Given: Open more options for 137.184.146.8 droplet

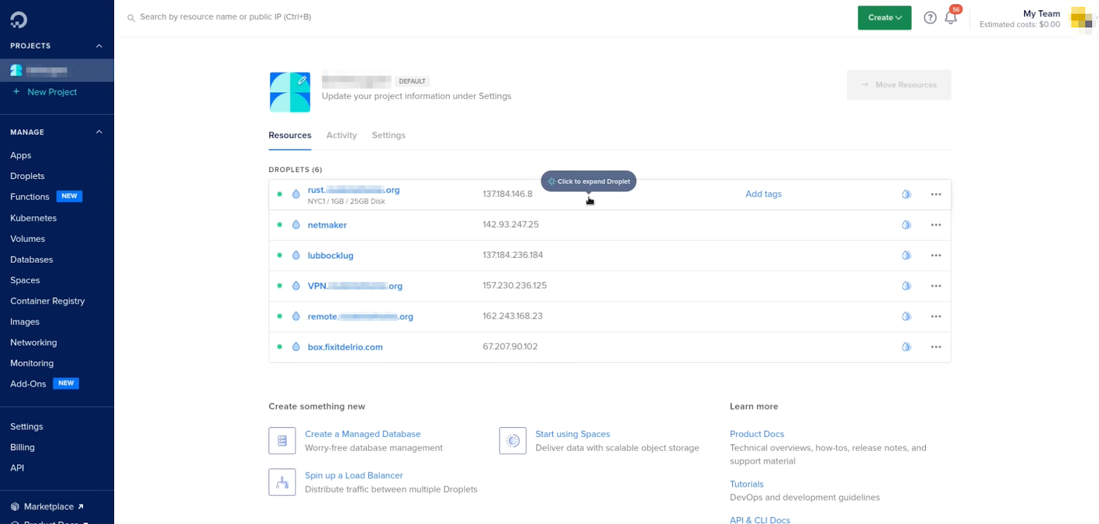Looking at the screenshot, I should pos(936,194).
